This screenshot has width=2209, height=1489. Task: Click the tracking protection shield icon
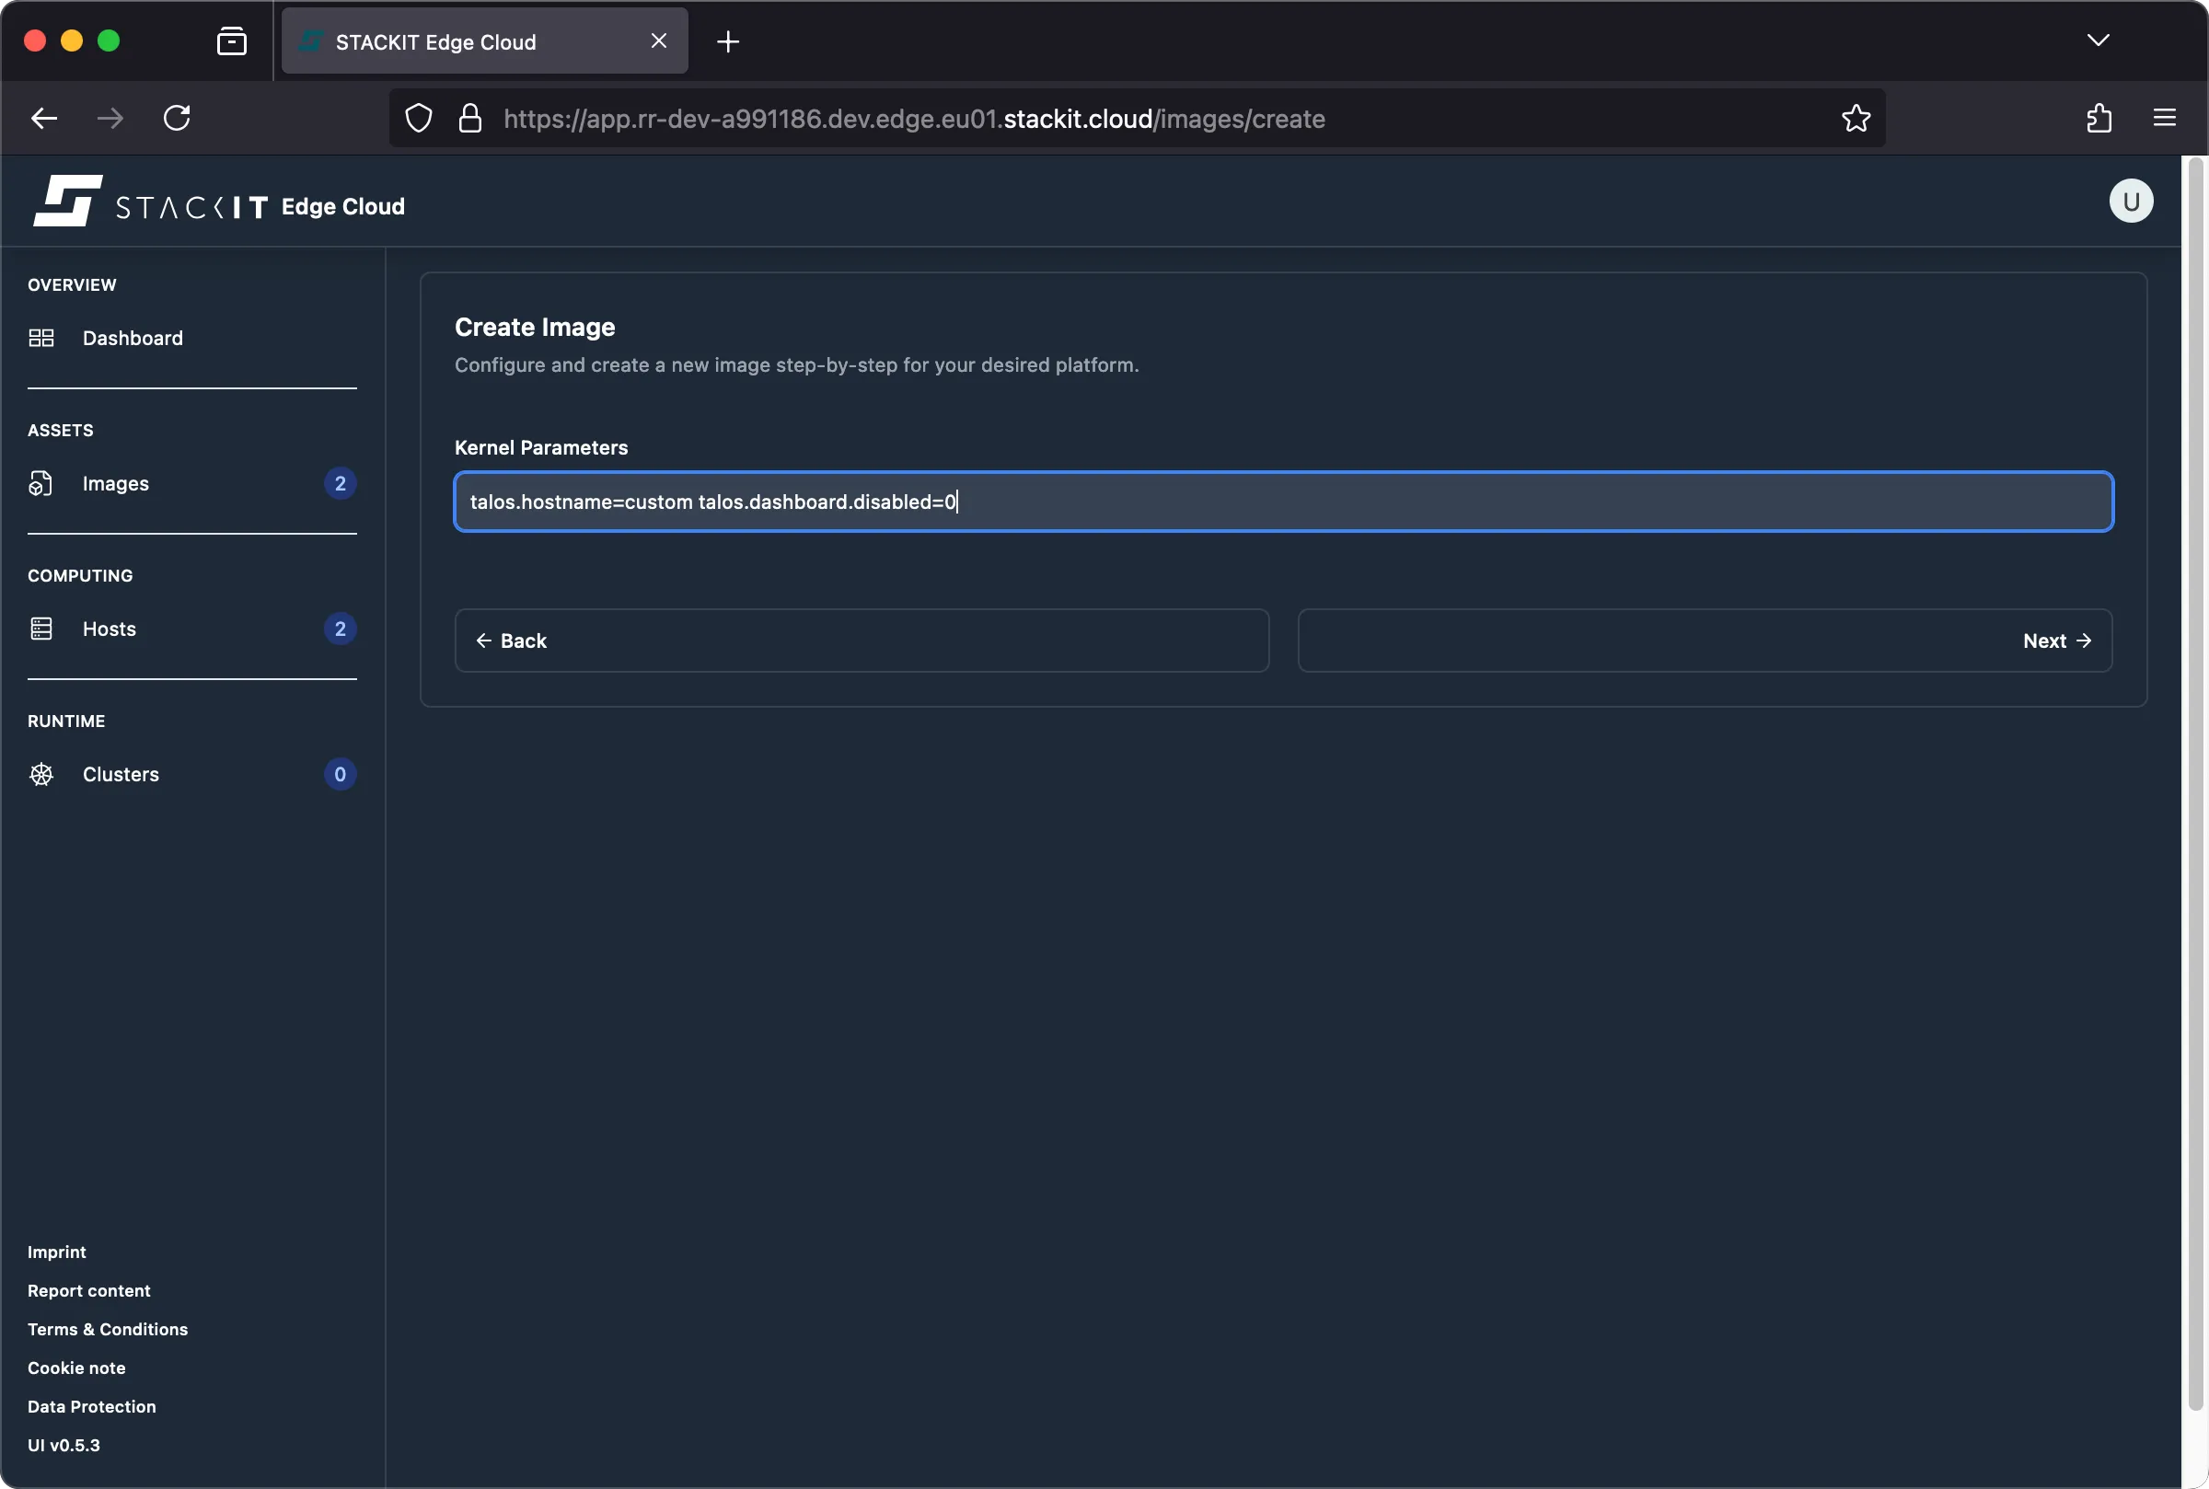coord(417,118)
